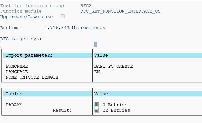Screen dimensions: 202x123
Task: Click the '22 Entries' result text
Action: [116, 110]
